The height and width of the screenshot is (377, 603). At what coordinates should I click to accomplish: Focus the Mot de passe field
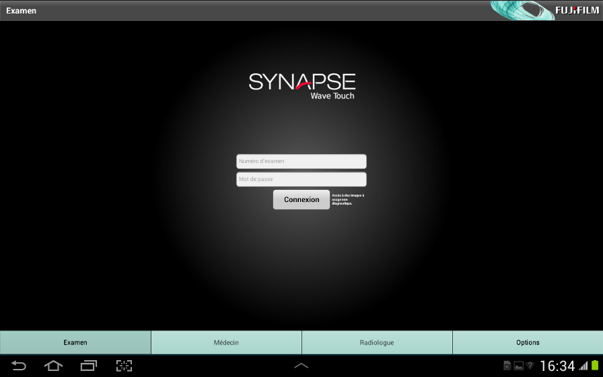tap(301, 179)
